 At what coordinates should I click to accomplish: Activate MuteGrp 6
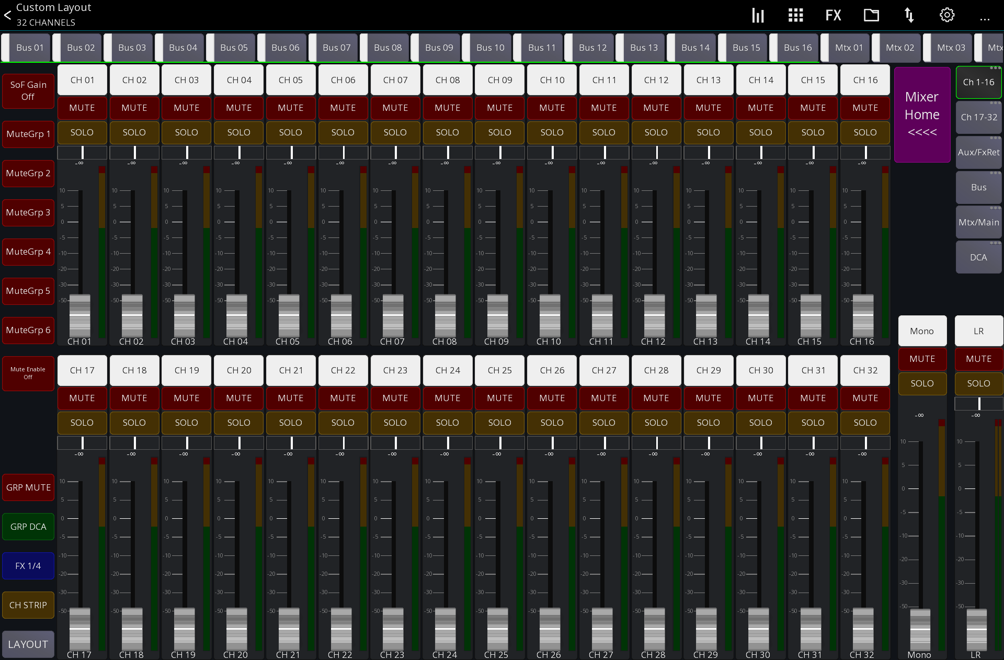pyautogui.click(x=28, y=331)
